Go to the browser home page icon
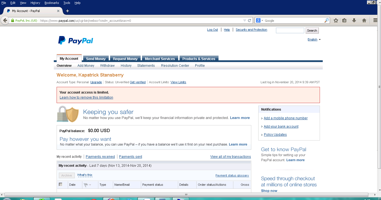The width and height of the screenshot is (381, 200). (364, 20)
